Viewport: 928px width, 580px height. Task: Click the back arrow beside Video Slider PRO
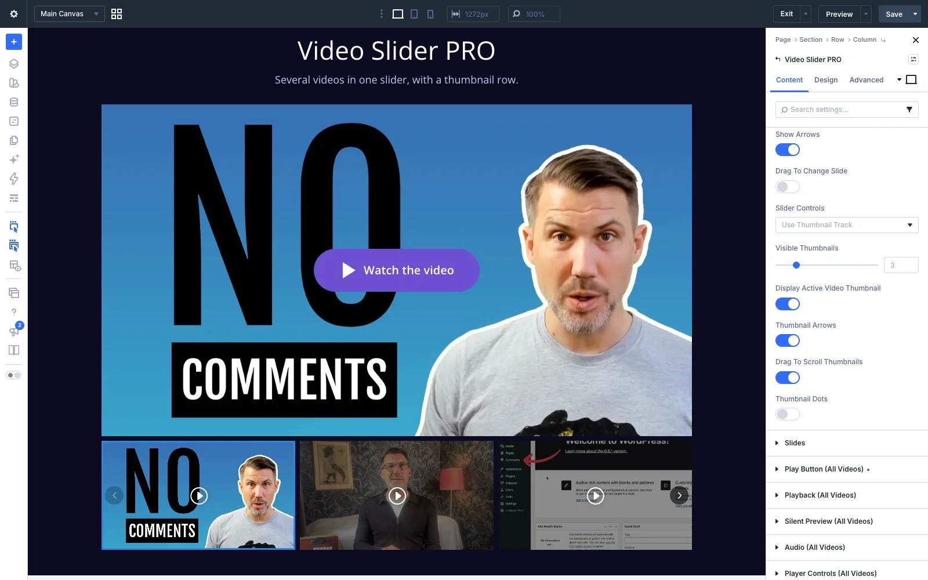coord(778,59)
